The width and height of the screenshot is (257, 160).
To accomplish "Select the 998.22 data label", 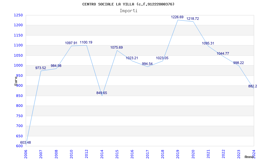I will pos(238,63).
